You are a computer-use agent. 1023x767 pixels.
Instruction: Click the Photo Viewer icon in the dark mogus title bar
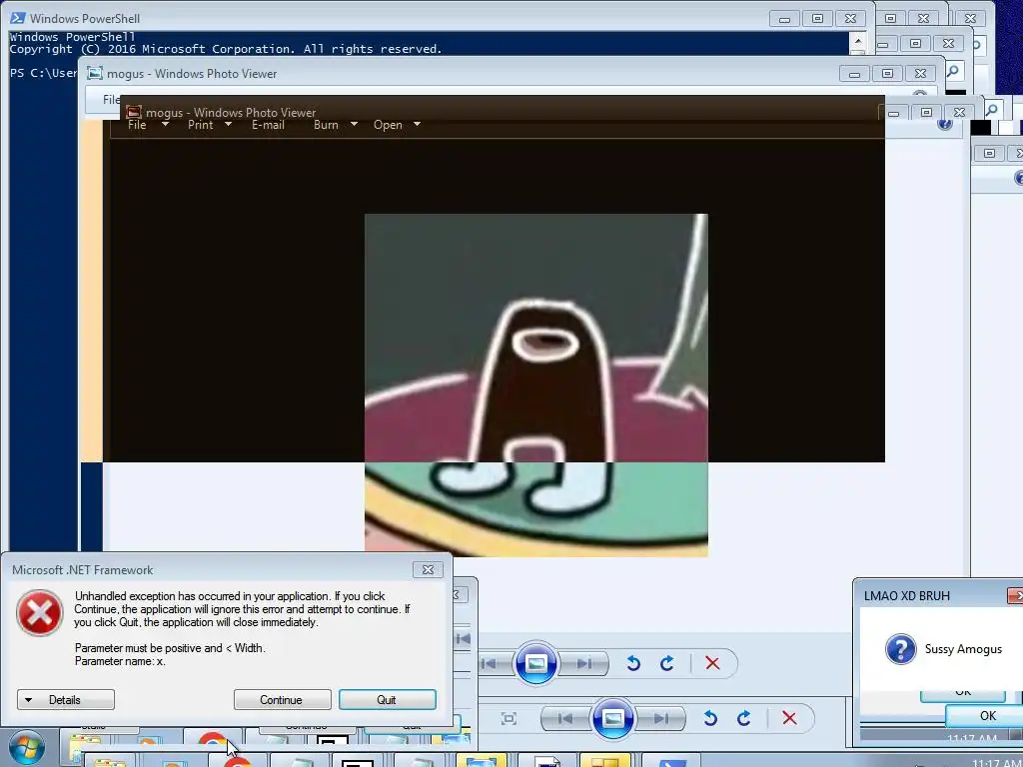134,112
